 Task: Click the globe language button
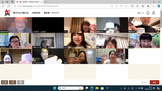(21, 82)
